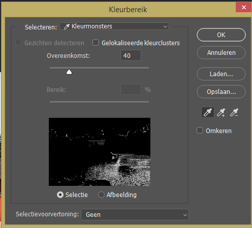
Task: Click the Overeenkomst value field
Action: [x=131, y=55]
